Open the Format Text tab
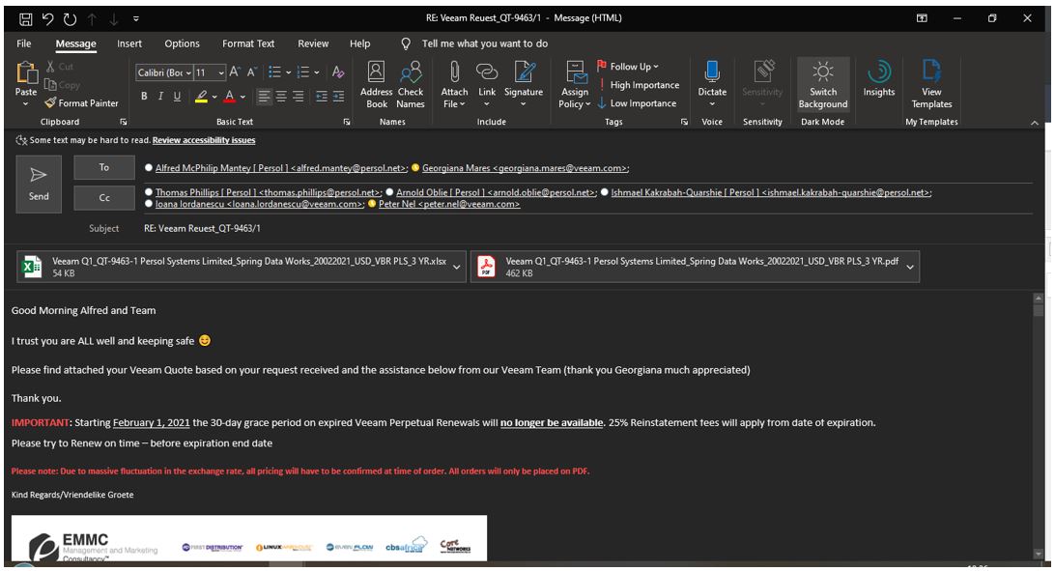 pyautogui.click(x=248, y=43)
